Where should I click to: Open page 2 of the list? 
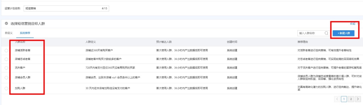(351, 99)
